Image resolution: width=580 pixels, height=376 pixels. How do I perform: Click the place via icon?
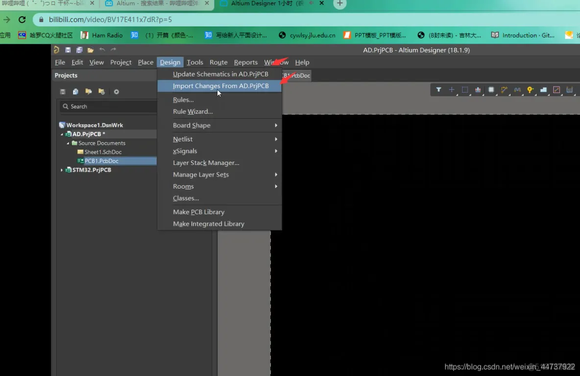(530, 90)
